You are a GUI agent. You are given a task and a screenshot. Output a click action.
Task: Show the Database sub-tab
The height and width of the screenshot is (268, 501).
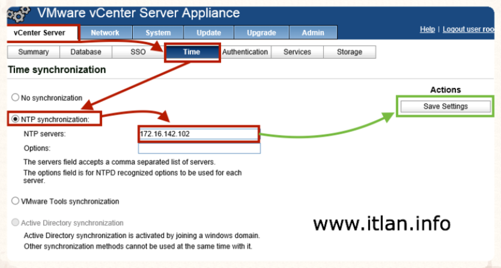pyautogui.click(x=86, y=52)
